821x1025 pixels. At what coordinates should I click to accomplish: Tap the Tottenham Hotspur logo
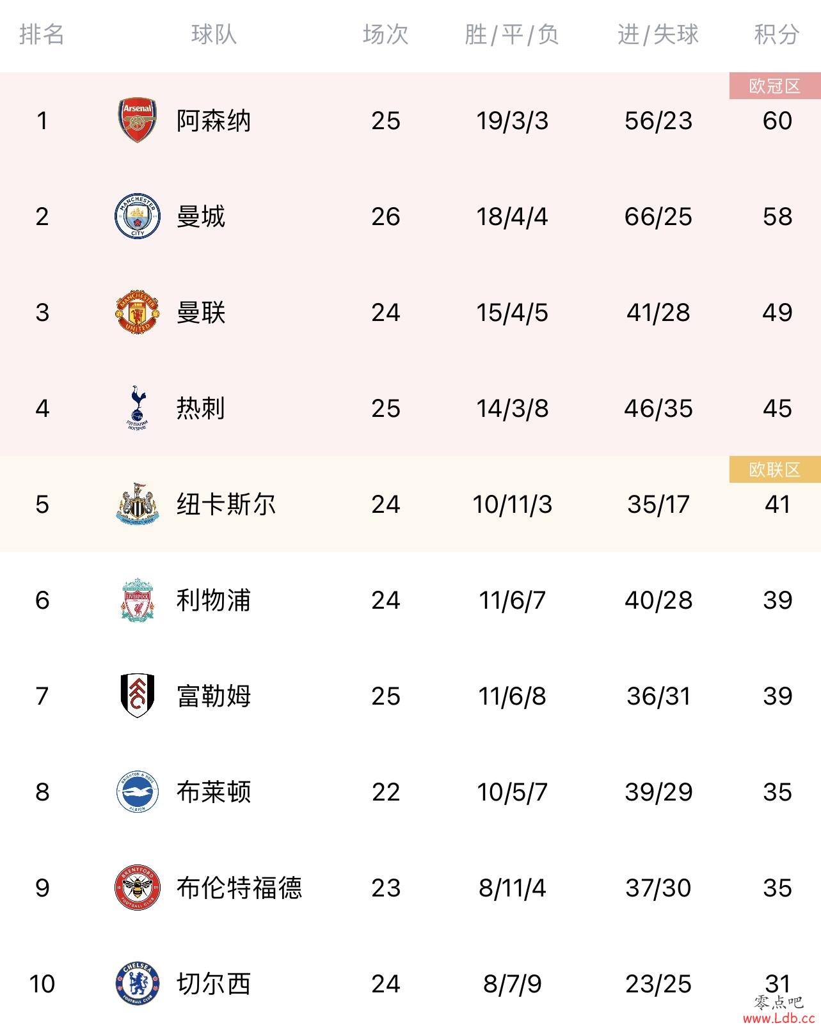137,408
